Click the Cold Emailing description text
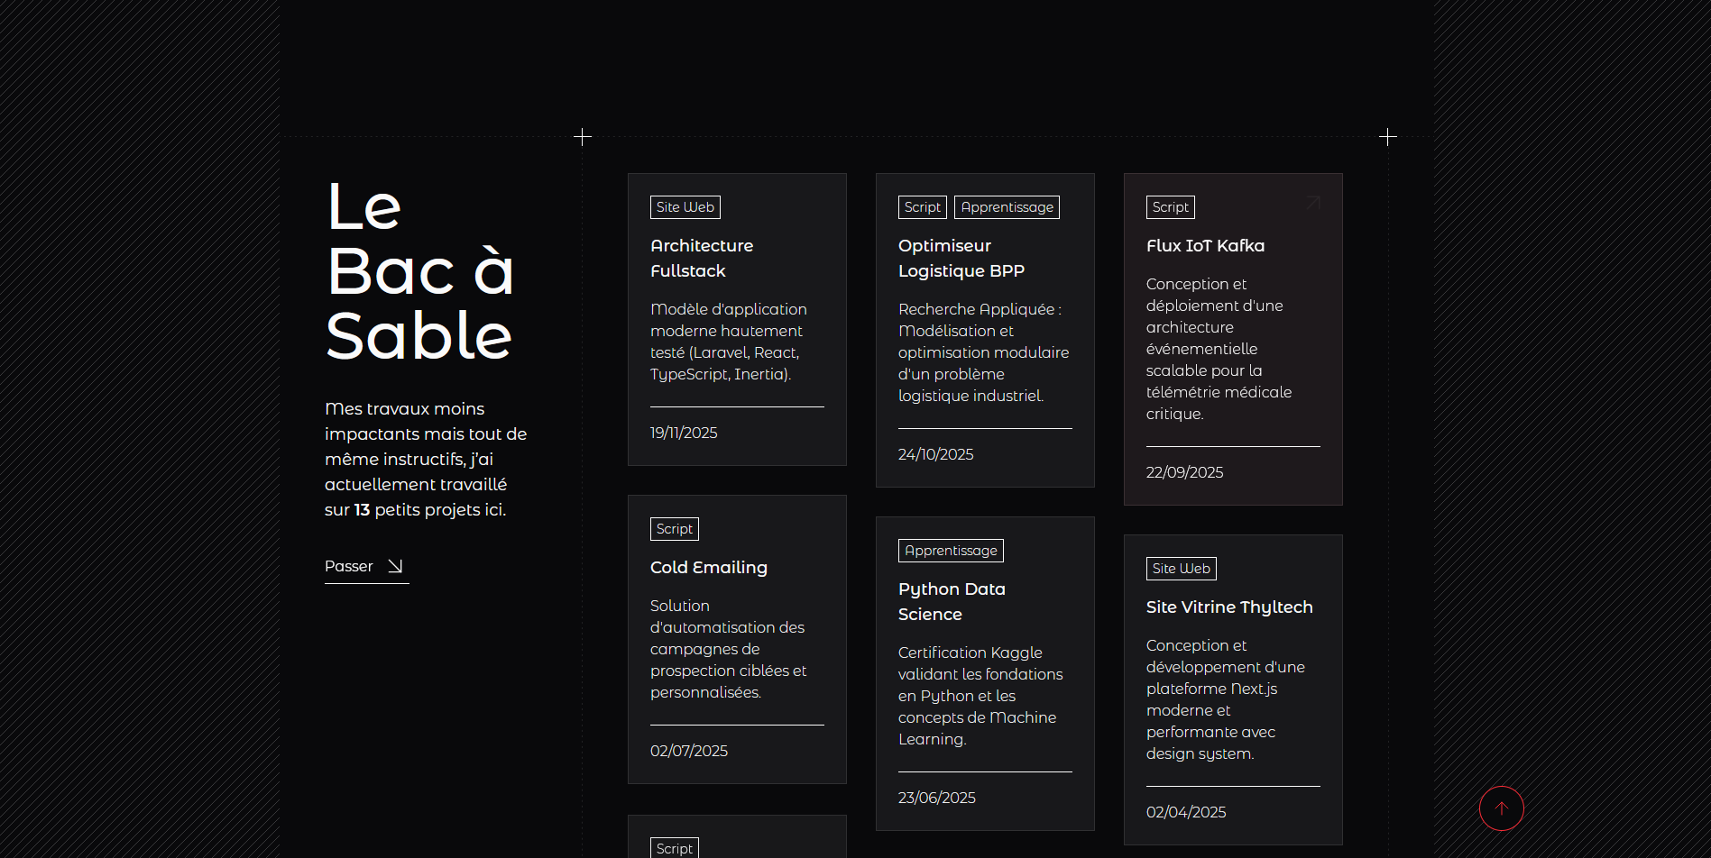The image size is (1711, 858). (728, 649)
